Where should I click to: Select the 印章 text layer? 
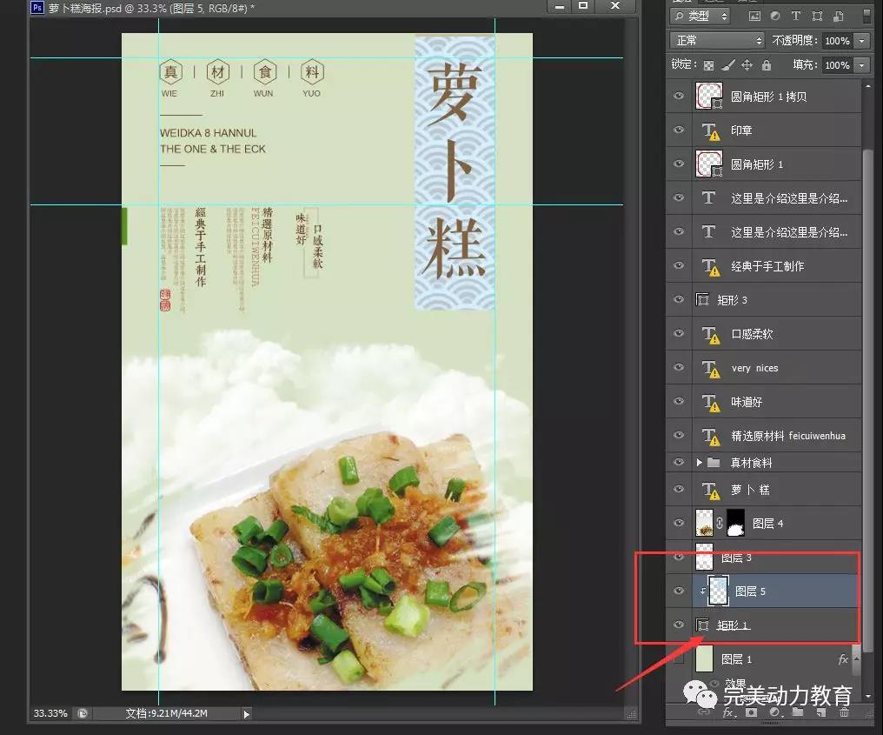(741, 130)
